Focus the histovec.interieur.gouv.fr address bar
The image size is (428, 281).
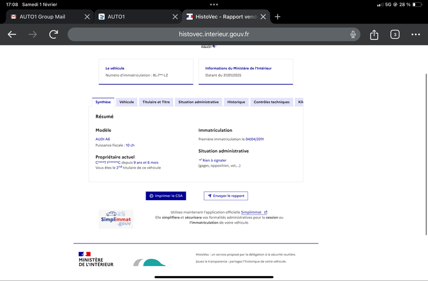tap(213, 34)
